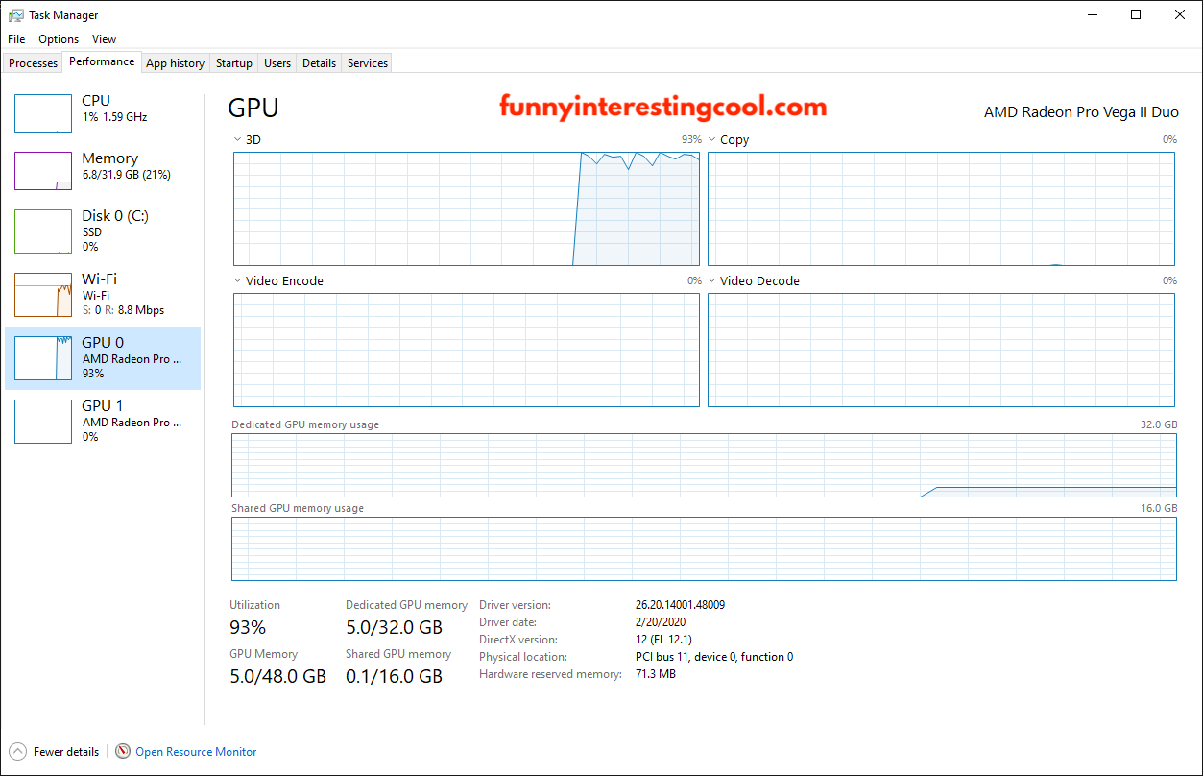Image resolution: width=1203 pixels, height=776 pixels.
Task: Click the Disk 0 (C:) label
Action: pyautogui.click(x=115, y=216)
